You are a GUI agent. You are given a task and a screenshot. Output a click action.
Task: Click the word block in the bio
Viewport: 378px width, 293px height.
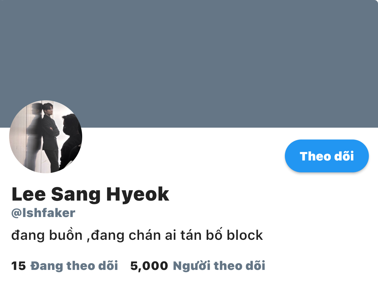click(245, 235)
